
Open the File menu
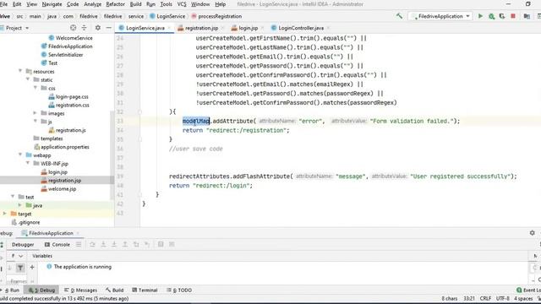pos(3,4)
